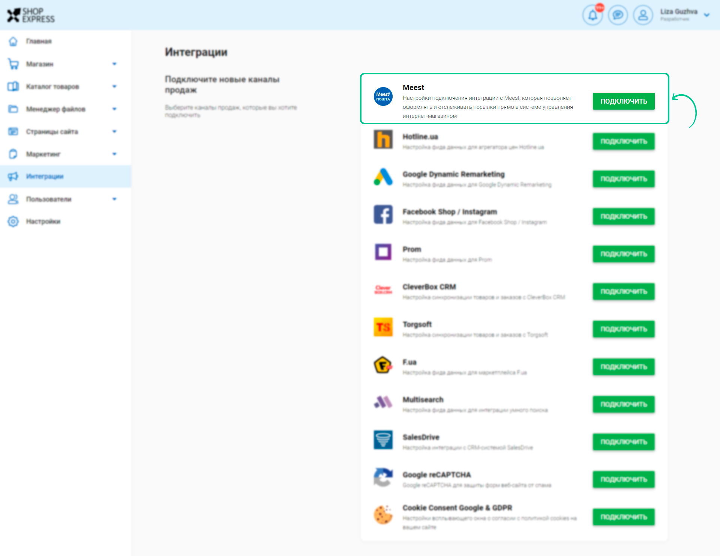Click the Shop Express logo
Image resolution: width=720 pixels, height=556 pixels.
click(x=31, y=15)
